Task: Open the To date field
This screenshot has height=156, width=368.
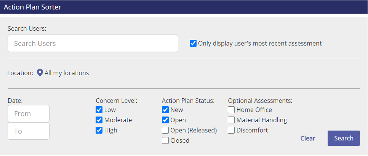Action: click(29, 131)
